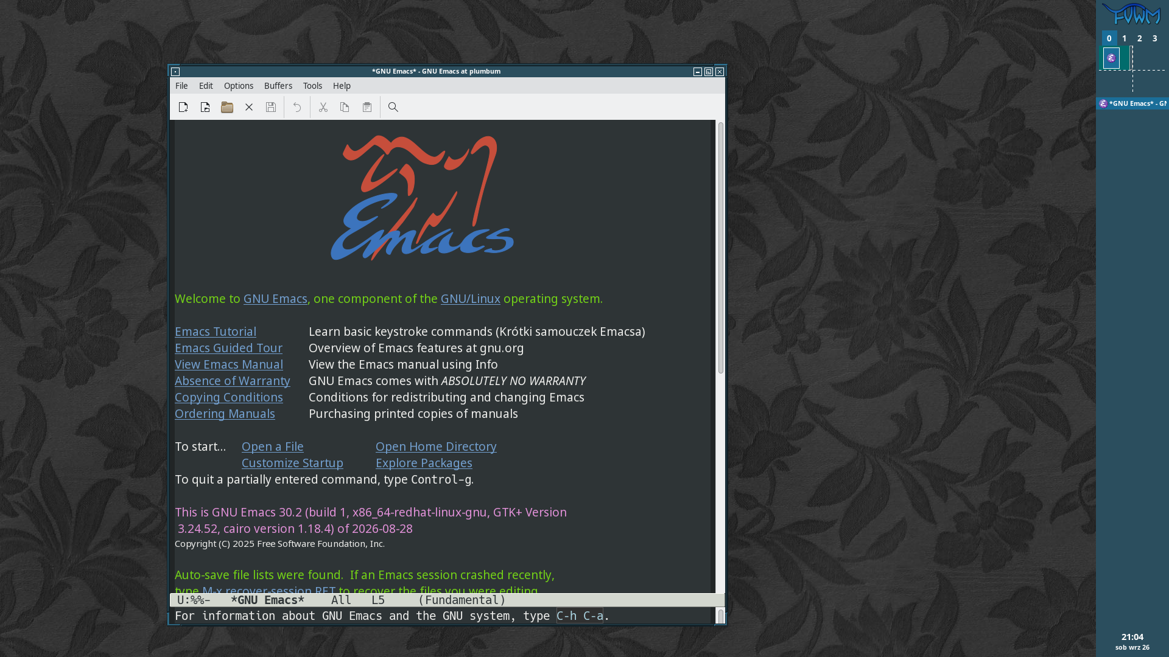Click View Emacs Manual link
The width and height of the screenshot is (1169, 657).
229,364
